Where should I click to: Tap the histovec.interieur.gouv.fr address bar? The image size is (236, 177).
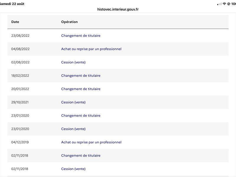[x=118, y=9]
